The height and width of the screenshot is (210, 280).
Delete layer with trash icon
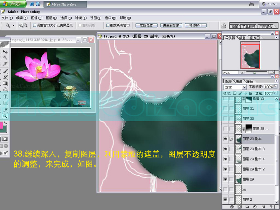pyautogui.click(x=271, y=207)
